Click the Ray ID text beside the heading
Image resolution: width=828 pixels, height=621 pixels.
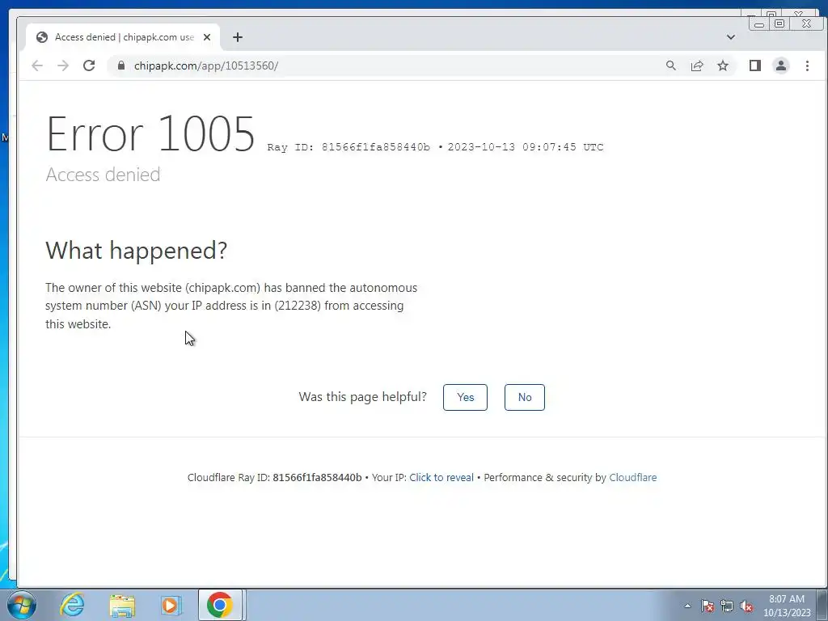pyautogui.click(x=349, y=147)
